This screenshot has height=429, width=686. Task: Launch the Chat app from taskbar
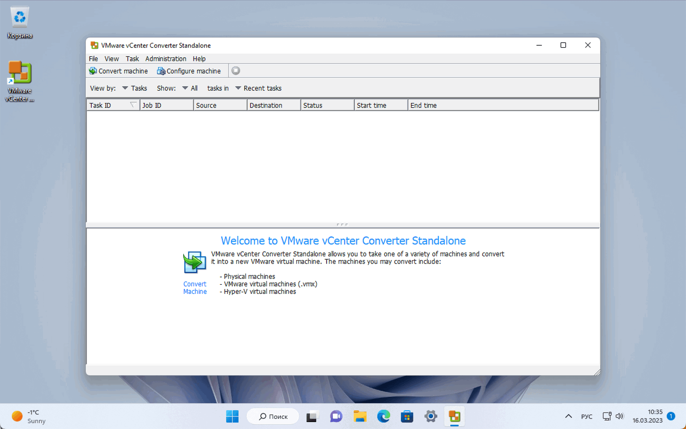click(336, 416)
